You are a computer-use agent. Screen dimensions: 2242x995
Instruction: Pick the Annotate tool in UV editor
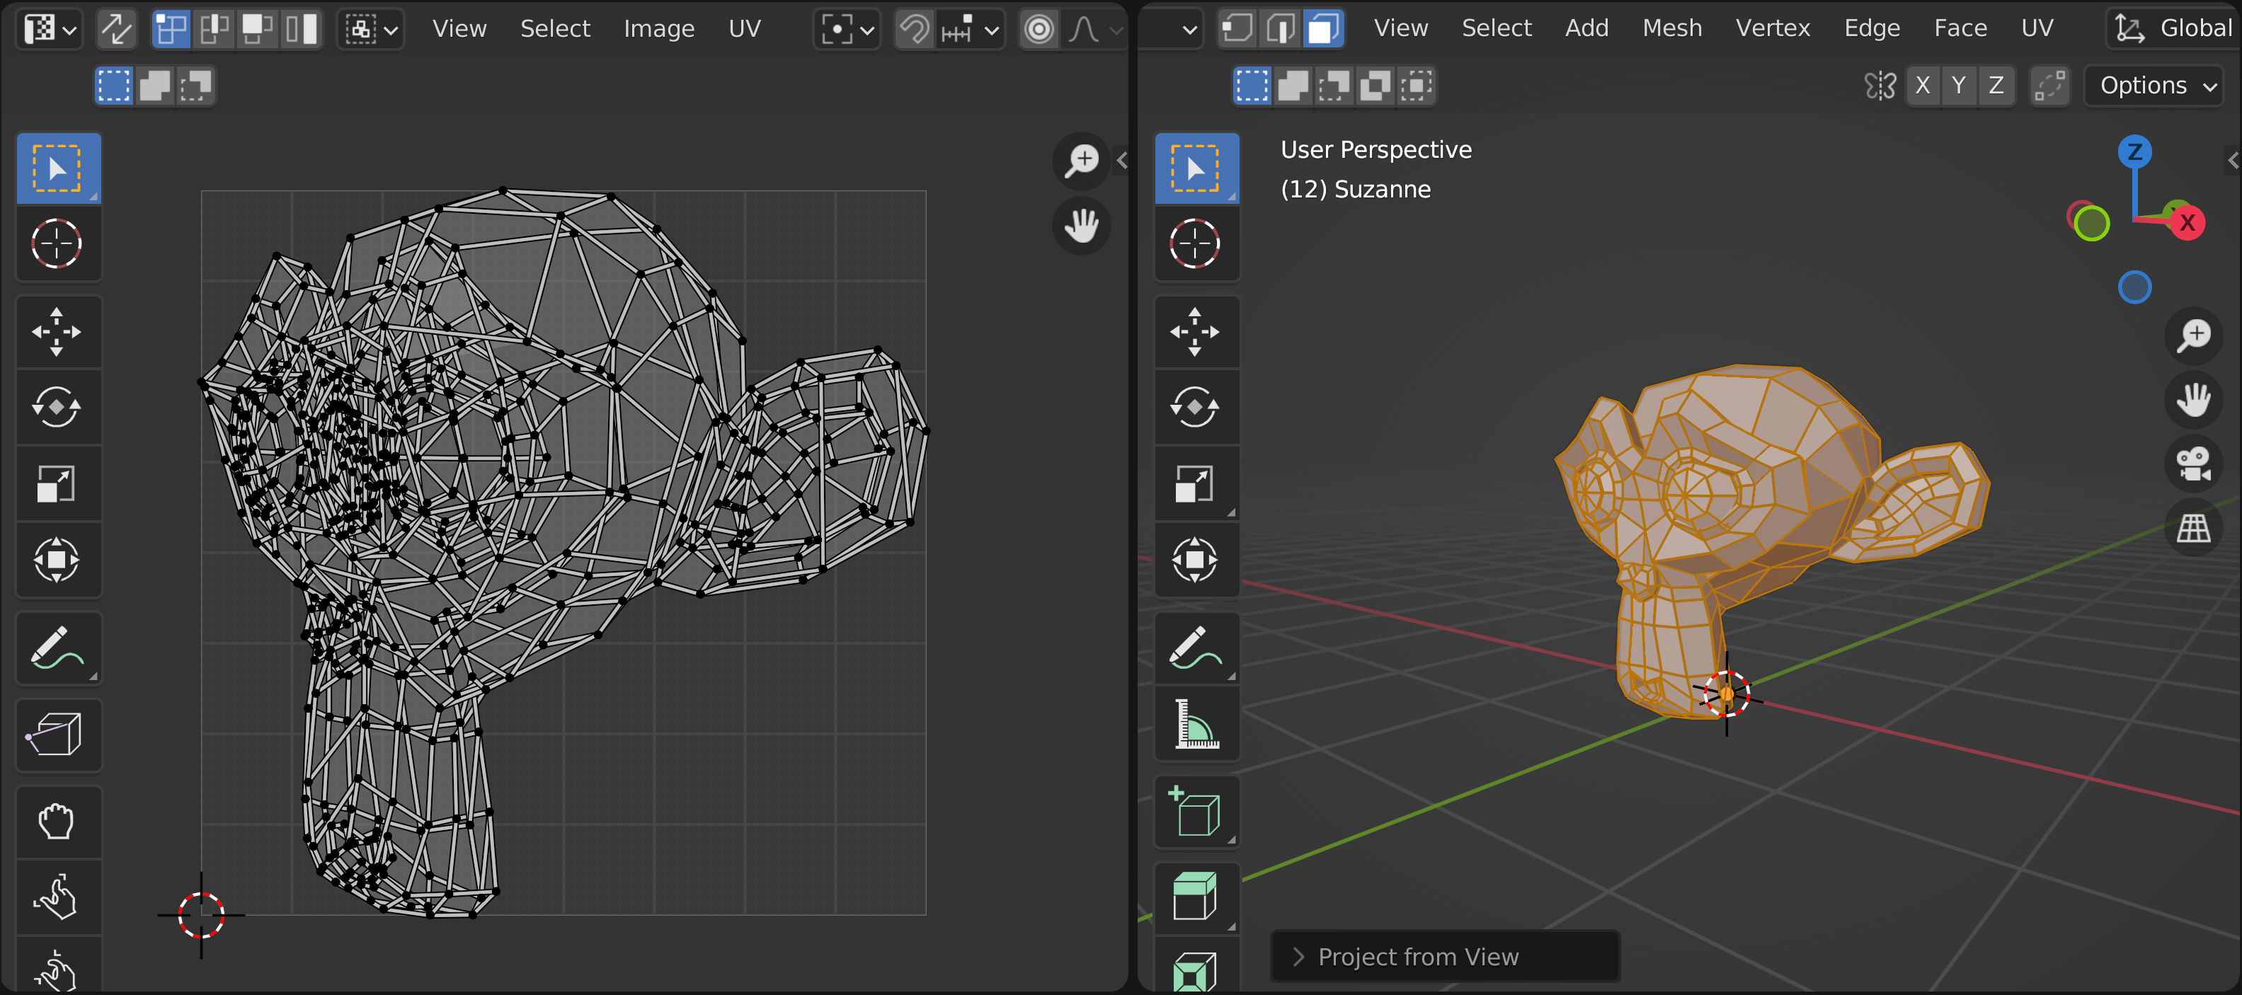(57, 649)
